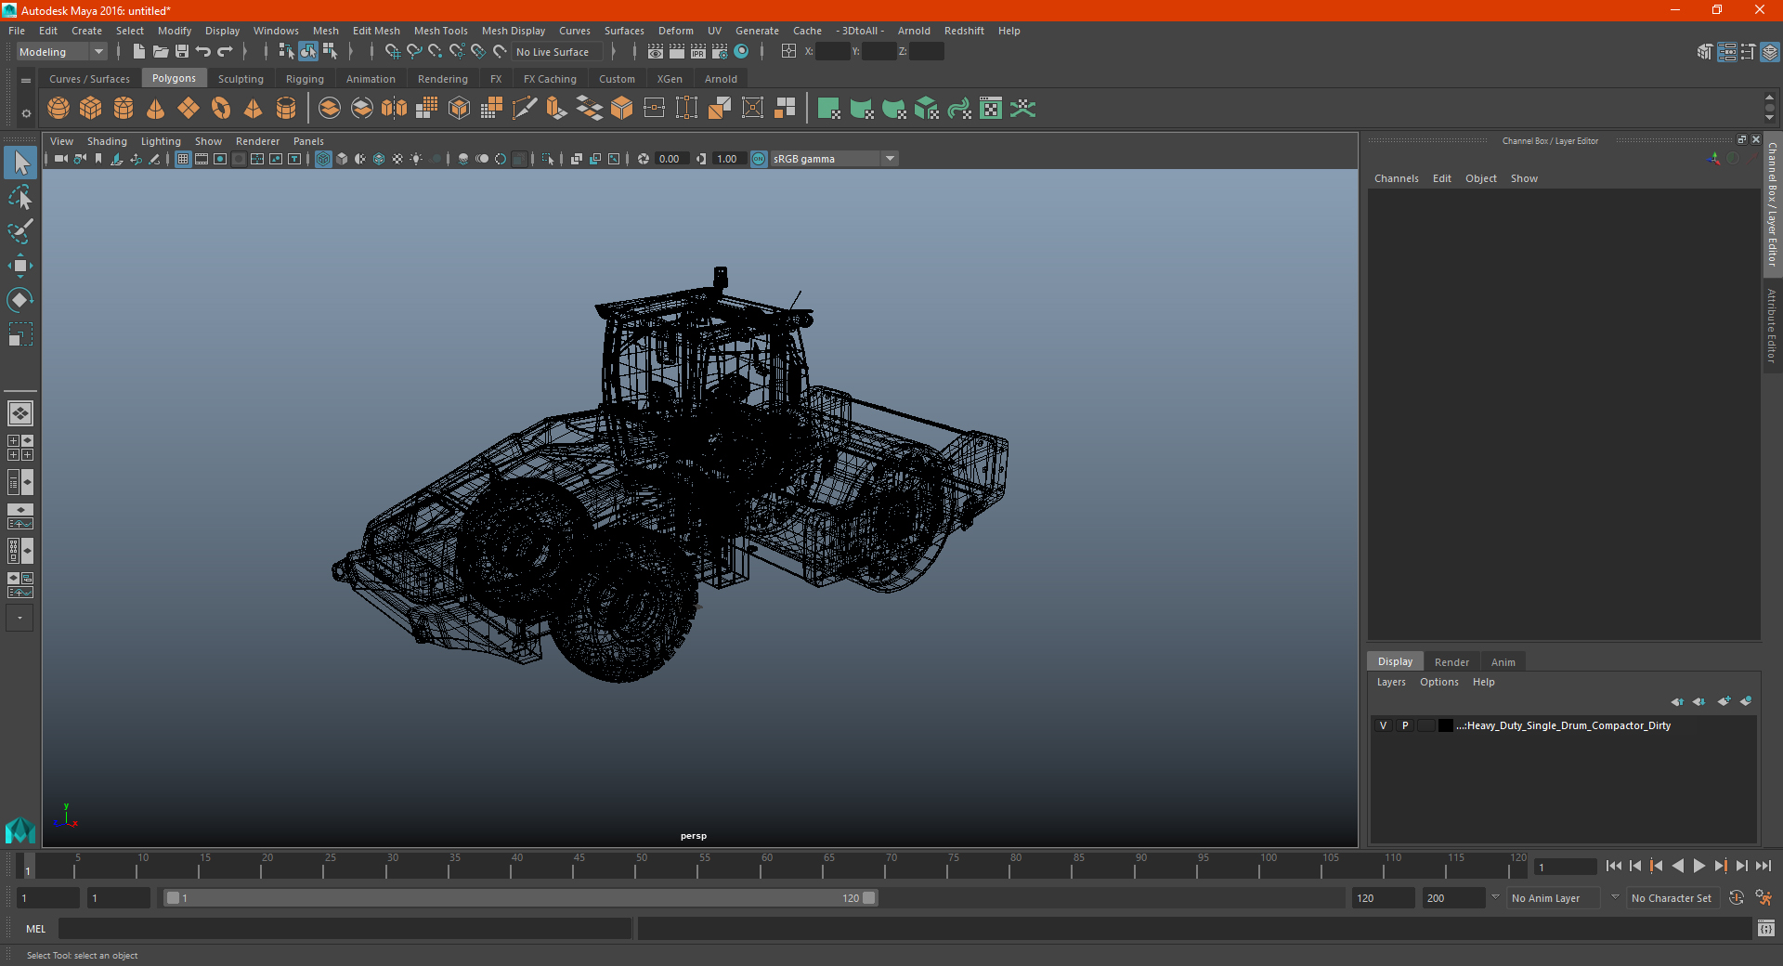Activate the Paint selection tool
The width and height of the screenshot is (1783, 966).
[20, 231]
